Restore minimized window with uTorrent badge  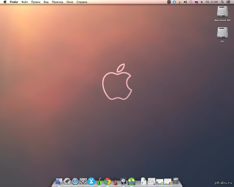pos(160,182)
